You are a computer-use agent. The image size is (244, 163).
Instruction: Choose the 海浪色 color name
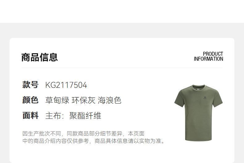pos(109,100)
